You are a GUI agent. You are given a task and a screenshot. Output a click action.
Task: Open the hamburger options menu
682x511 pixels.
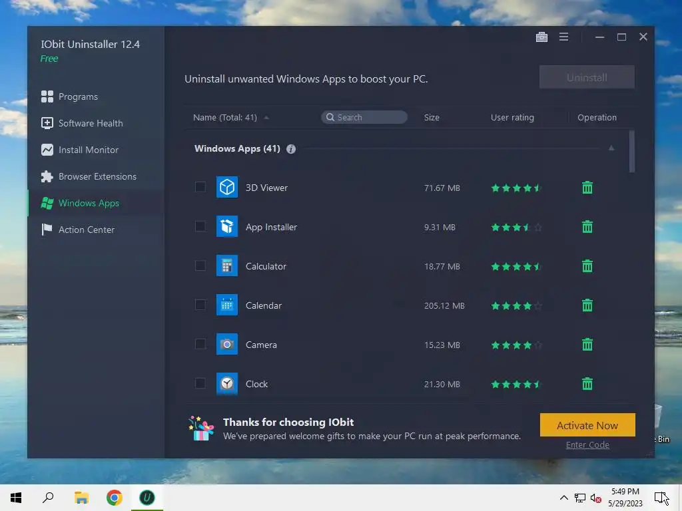(563, 37)
